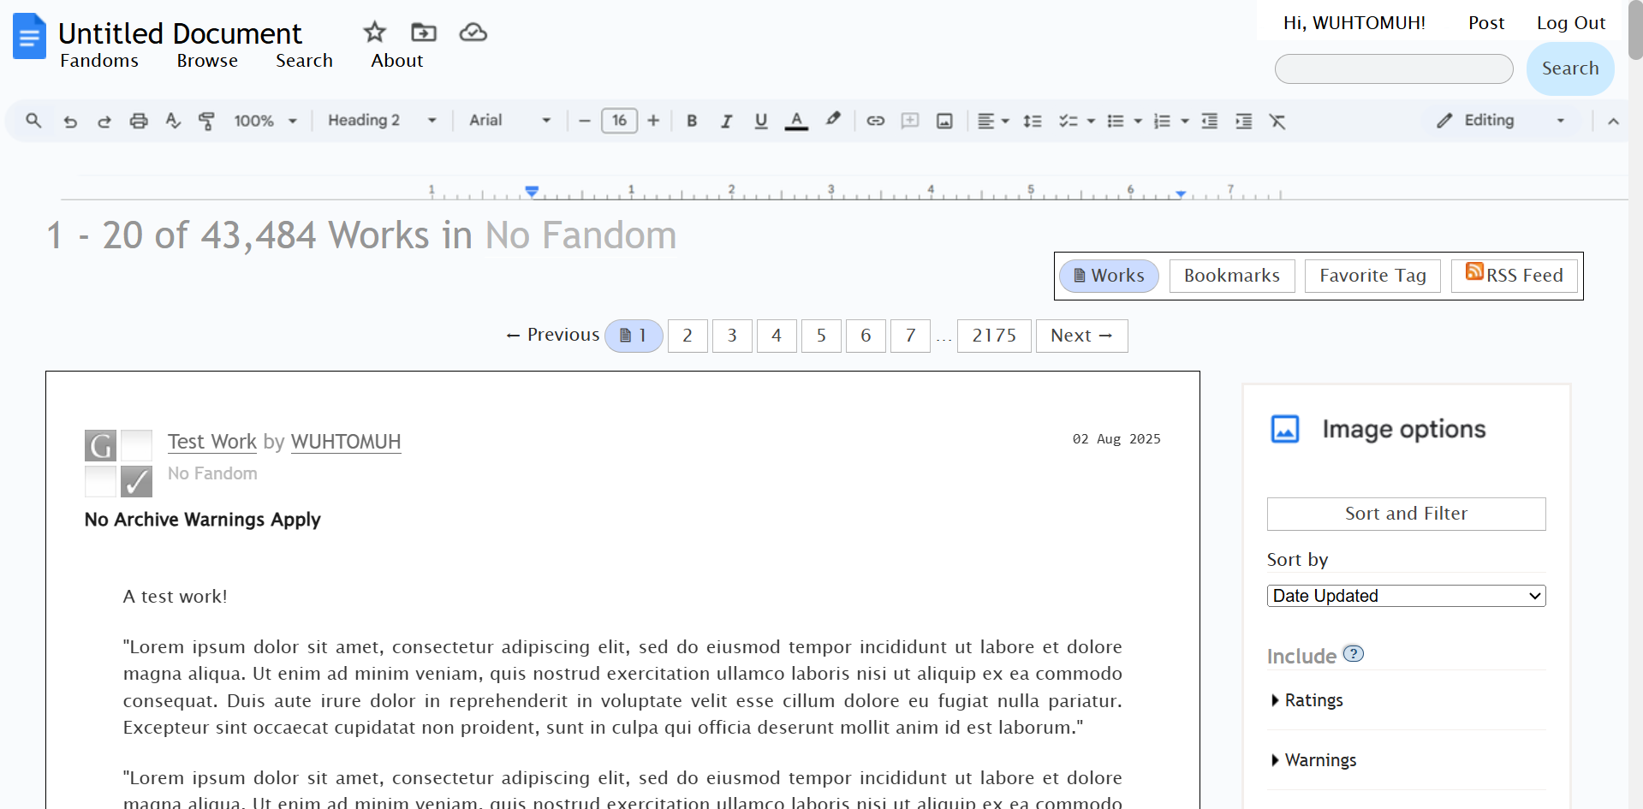Click the font size field
This screenshot has height=809, width=1643.
tap(619, 121)
